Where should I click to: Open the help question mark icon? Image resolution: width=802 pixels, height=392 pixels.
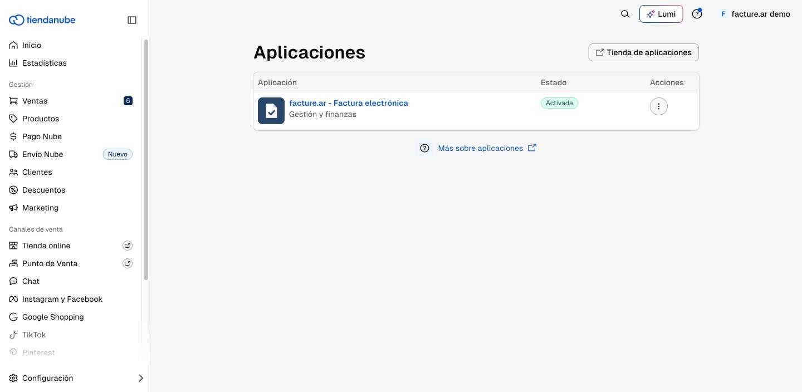697,14
